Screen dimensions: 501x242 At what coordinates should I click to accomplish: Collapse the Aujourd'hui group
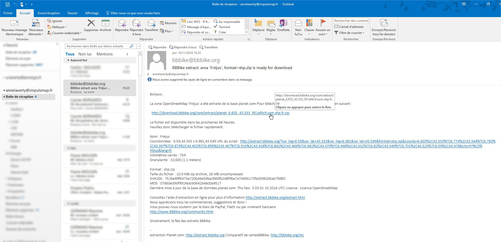pos(68,60)
